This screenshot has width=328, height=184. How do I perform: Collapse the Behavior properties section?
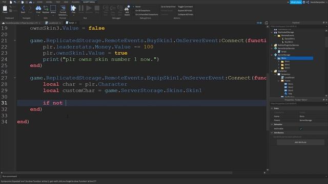272,124
